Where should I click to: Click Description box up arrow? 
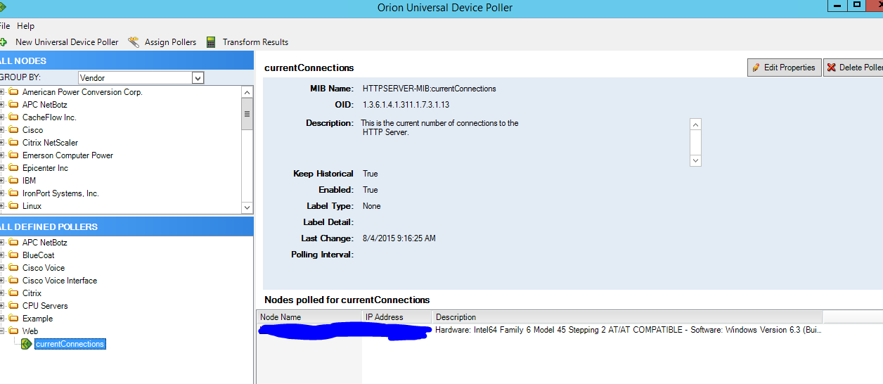point(695,124)
